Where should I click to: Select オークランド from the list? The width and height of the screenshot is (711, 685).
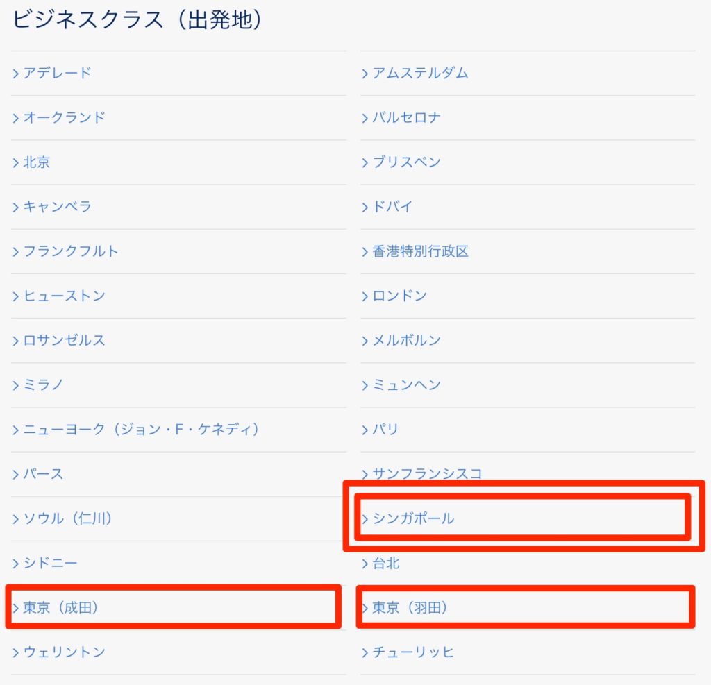pyautogui.click(x=64, y=117)
